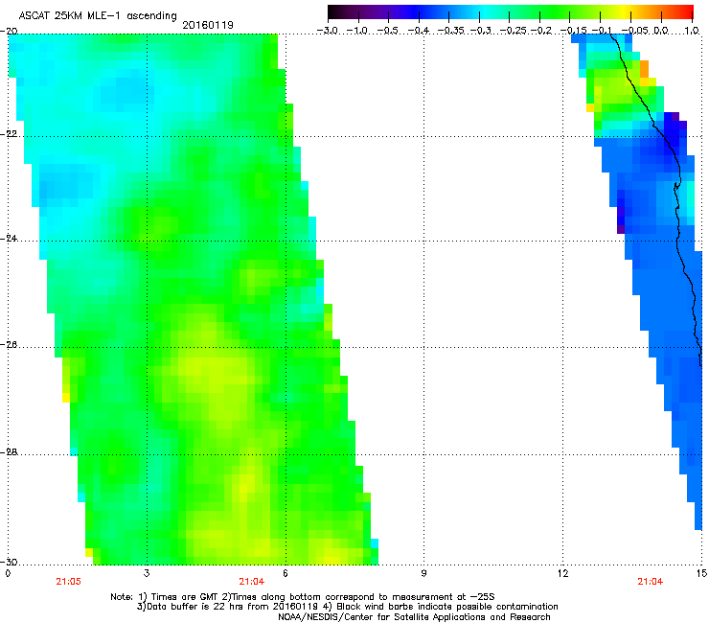Click the -1.0 color scale label

[x=357, y=31]
